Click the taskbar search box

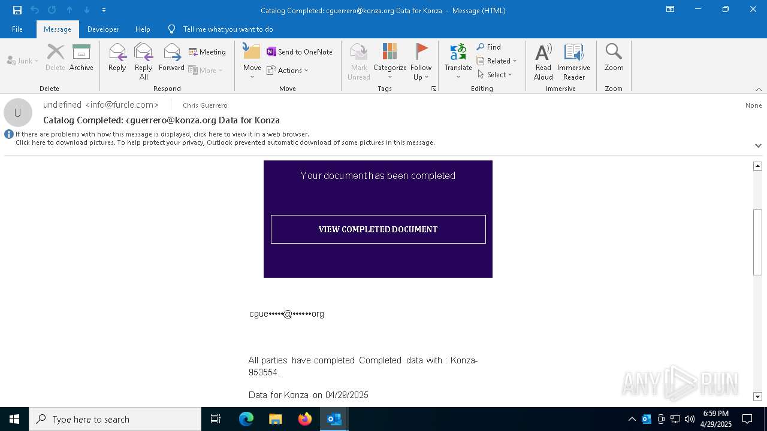coord(115,419)
